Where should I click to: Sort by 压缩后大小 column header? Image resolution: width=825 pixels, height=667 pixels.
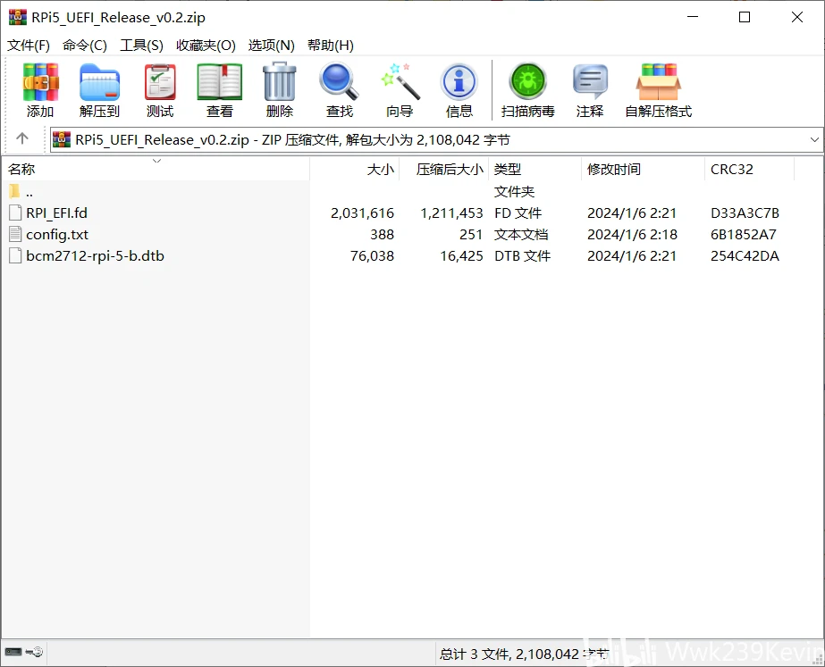444,170
